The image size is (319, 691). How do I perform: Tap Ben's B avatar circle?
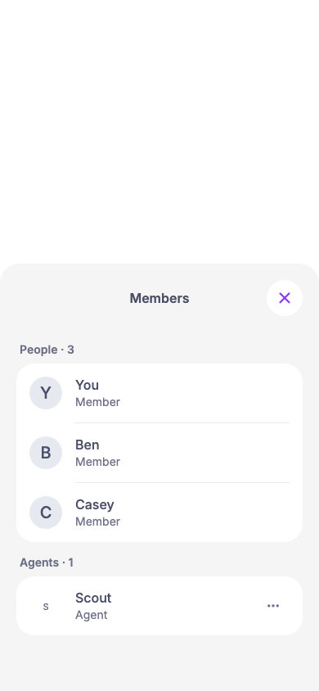(x=46, y=453)
